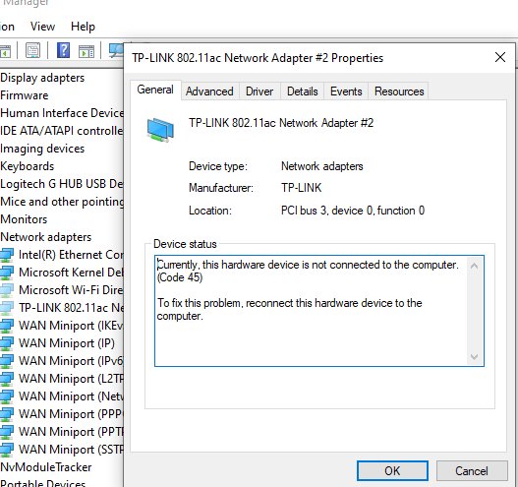This screenshot has height=487, width=518.
Task: Select the Intel(R) Ethernet adapter icon
Action: point(7,255)
